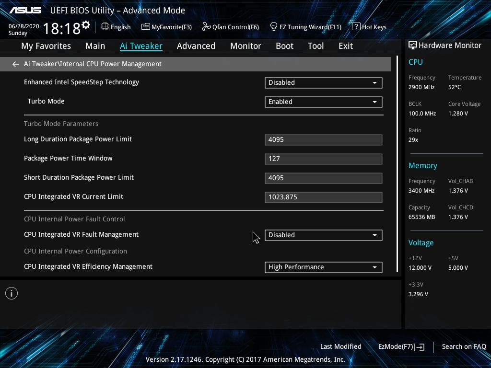Open the Exit tab
491x368 pixels.
(346, 46)
